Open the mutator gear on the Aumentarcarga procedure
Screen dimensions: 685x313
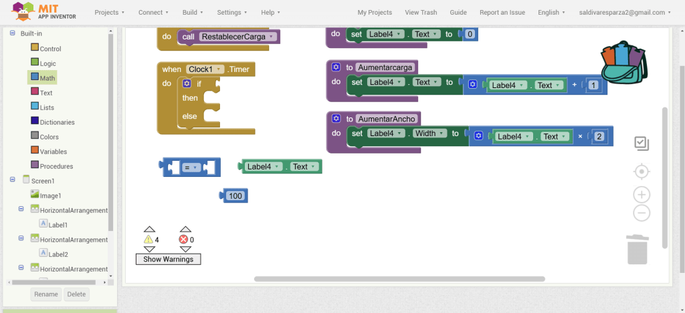point(336,67)
